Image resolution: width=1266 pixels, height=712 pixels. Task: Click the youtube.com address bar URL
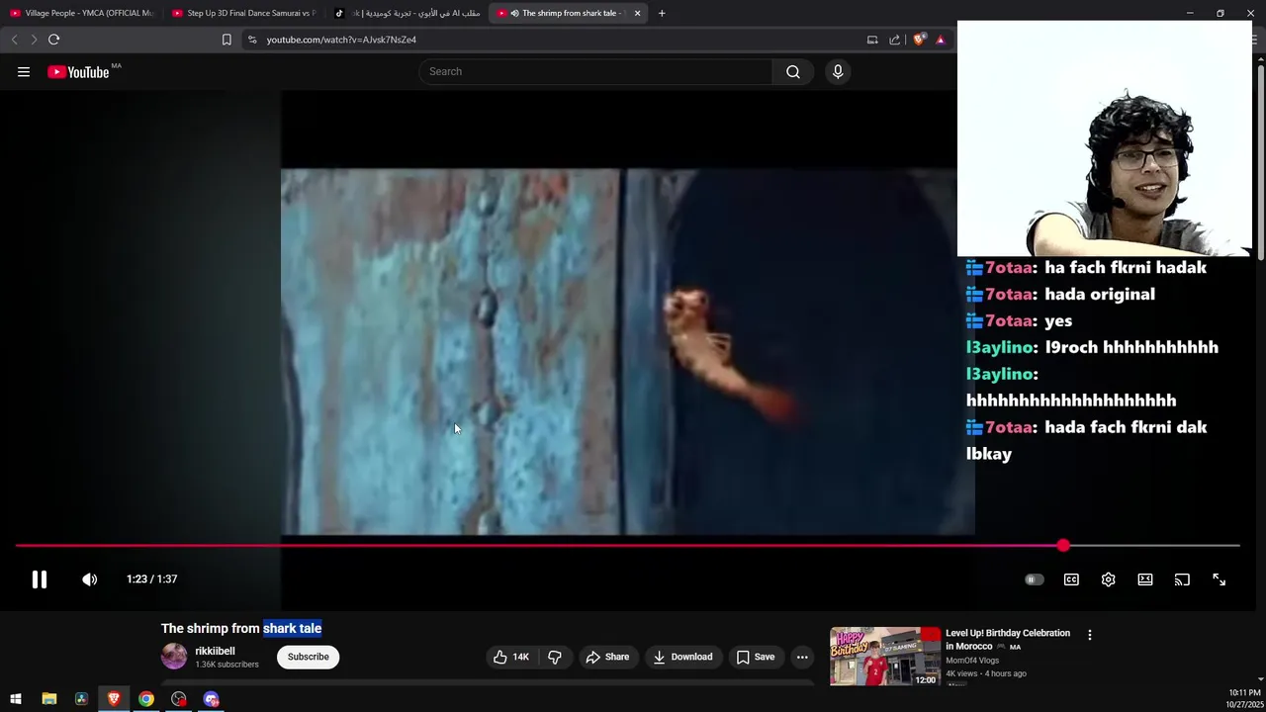pyautogui.click(x=341, y=40)
